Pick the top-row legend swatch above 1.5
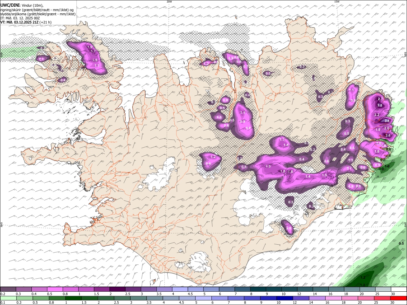This screenshot has height=305, width=407. 102,289
